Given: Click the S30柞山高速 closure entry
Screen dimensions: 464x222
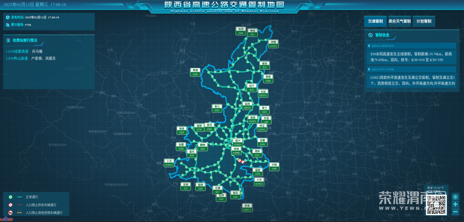Looking at the screenshot, I should point(31,58).
